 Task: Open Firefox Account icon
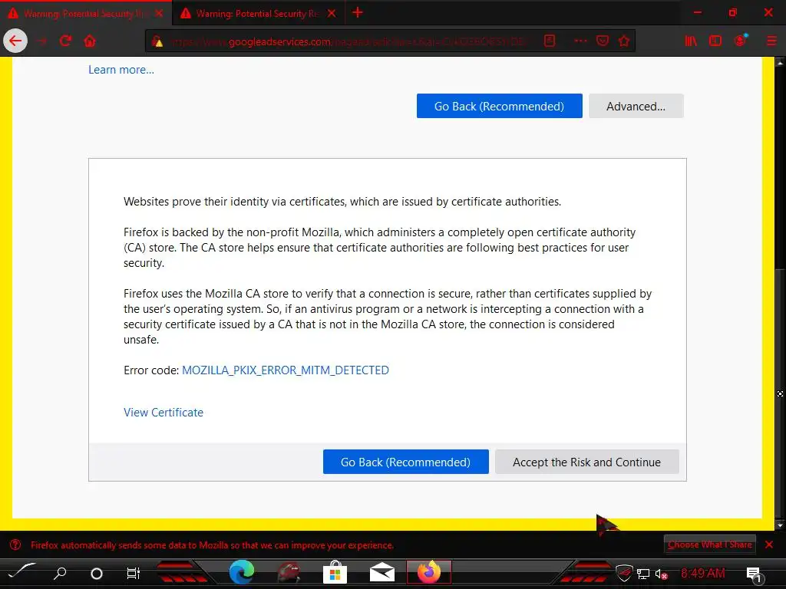pyautogui.click(x=741, y=41)
